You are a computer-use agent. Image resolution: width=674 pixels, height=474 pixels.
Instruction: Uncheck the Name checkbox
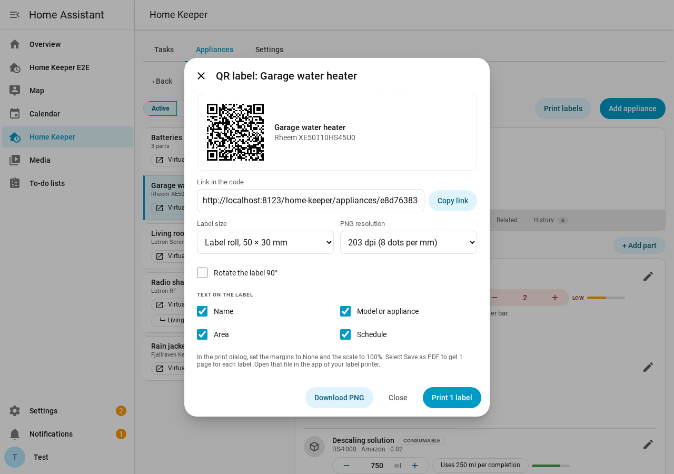(202, 311)
